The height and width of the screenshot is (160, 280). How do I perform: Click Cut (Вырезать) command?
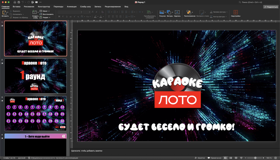point(15,11)
